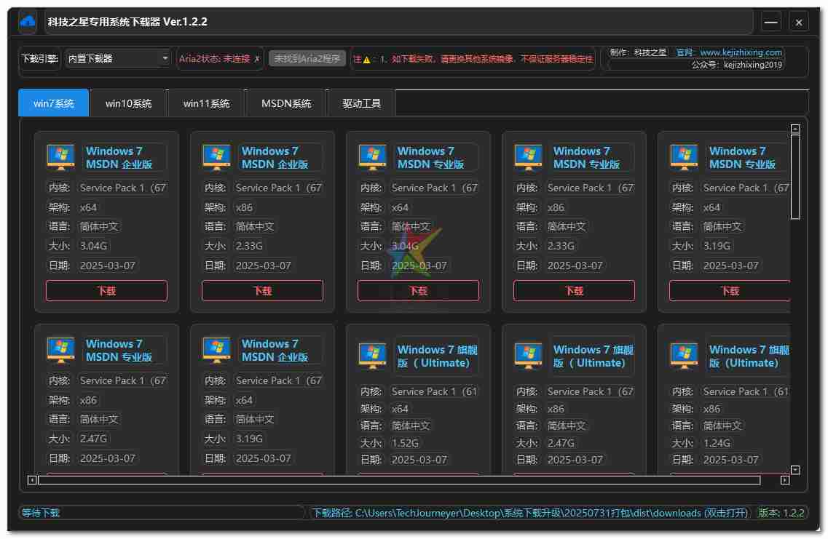Viewport: 828px width, 539px height.
Task: Switch to the win11系统 tab
Action: click(x=206, y=103)
